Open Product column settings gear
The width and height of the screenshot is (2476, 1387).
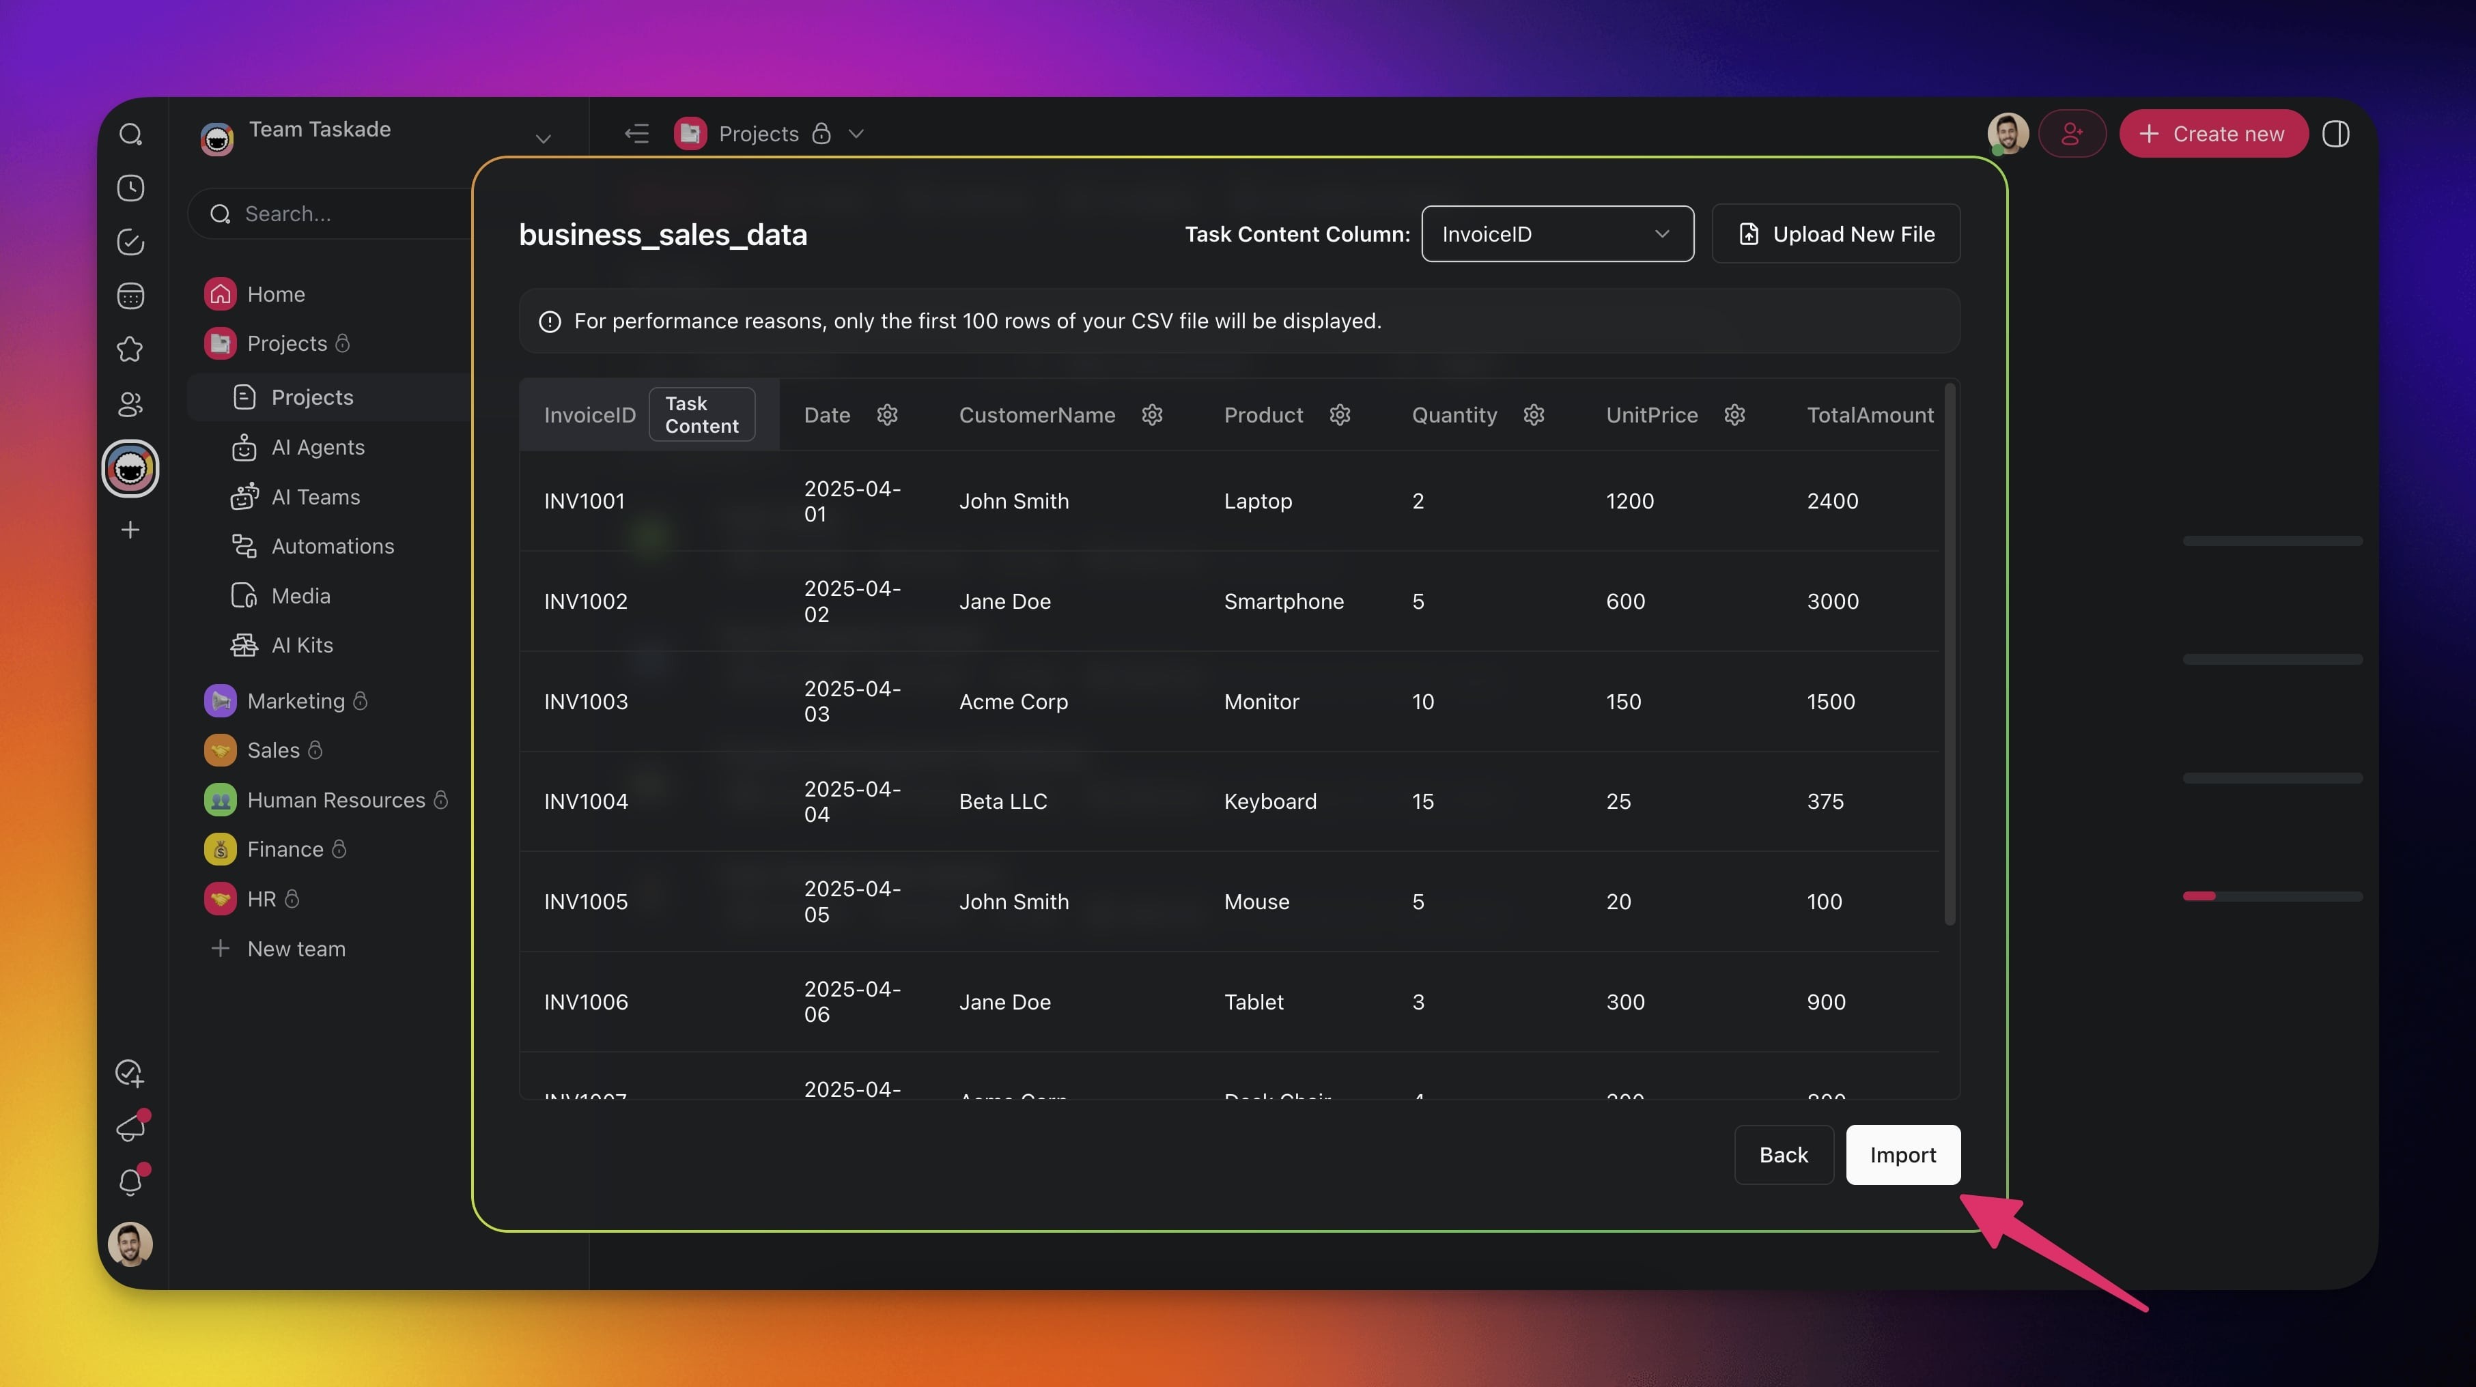click(x=1340, y=415)
